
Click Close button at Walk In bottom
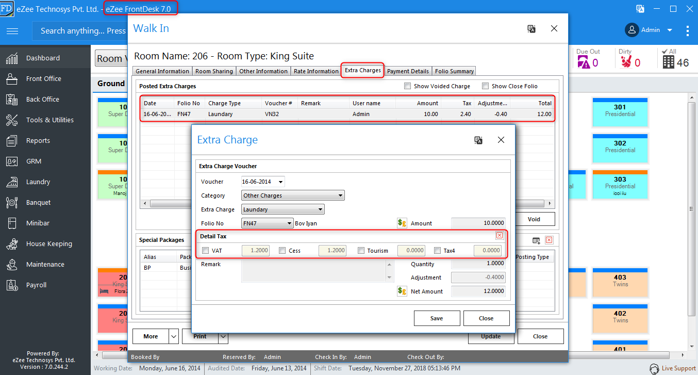[540, 336]
